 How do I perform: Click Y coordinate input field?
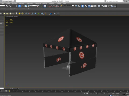(x=100, y=93)
